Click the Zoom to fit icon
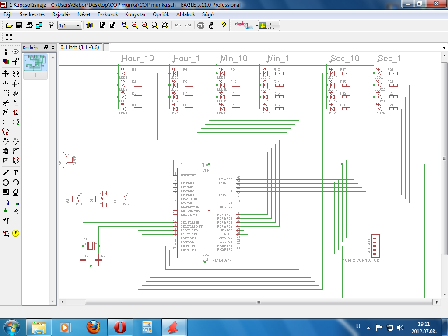The width and height of the screenshot is (448, 336). (125, 25)
